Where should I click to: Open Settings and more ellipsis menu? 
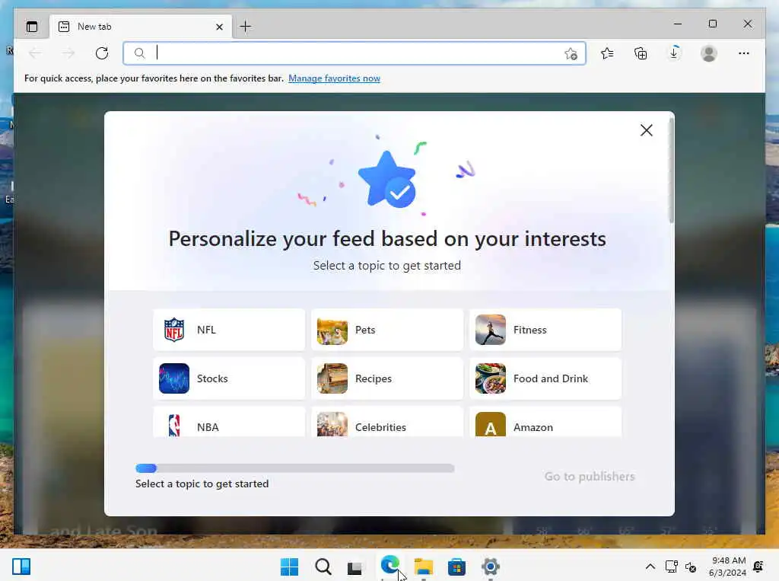tap(744, 53)
